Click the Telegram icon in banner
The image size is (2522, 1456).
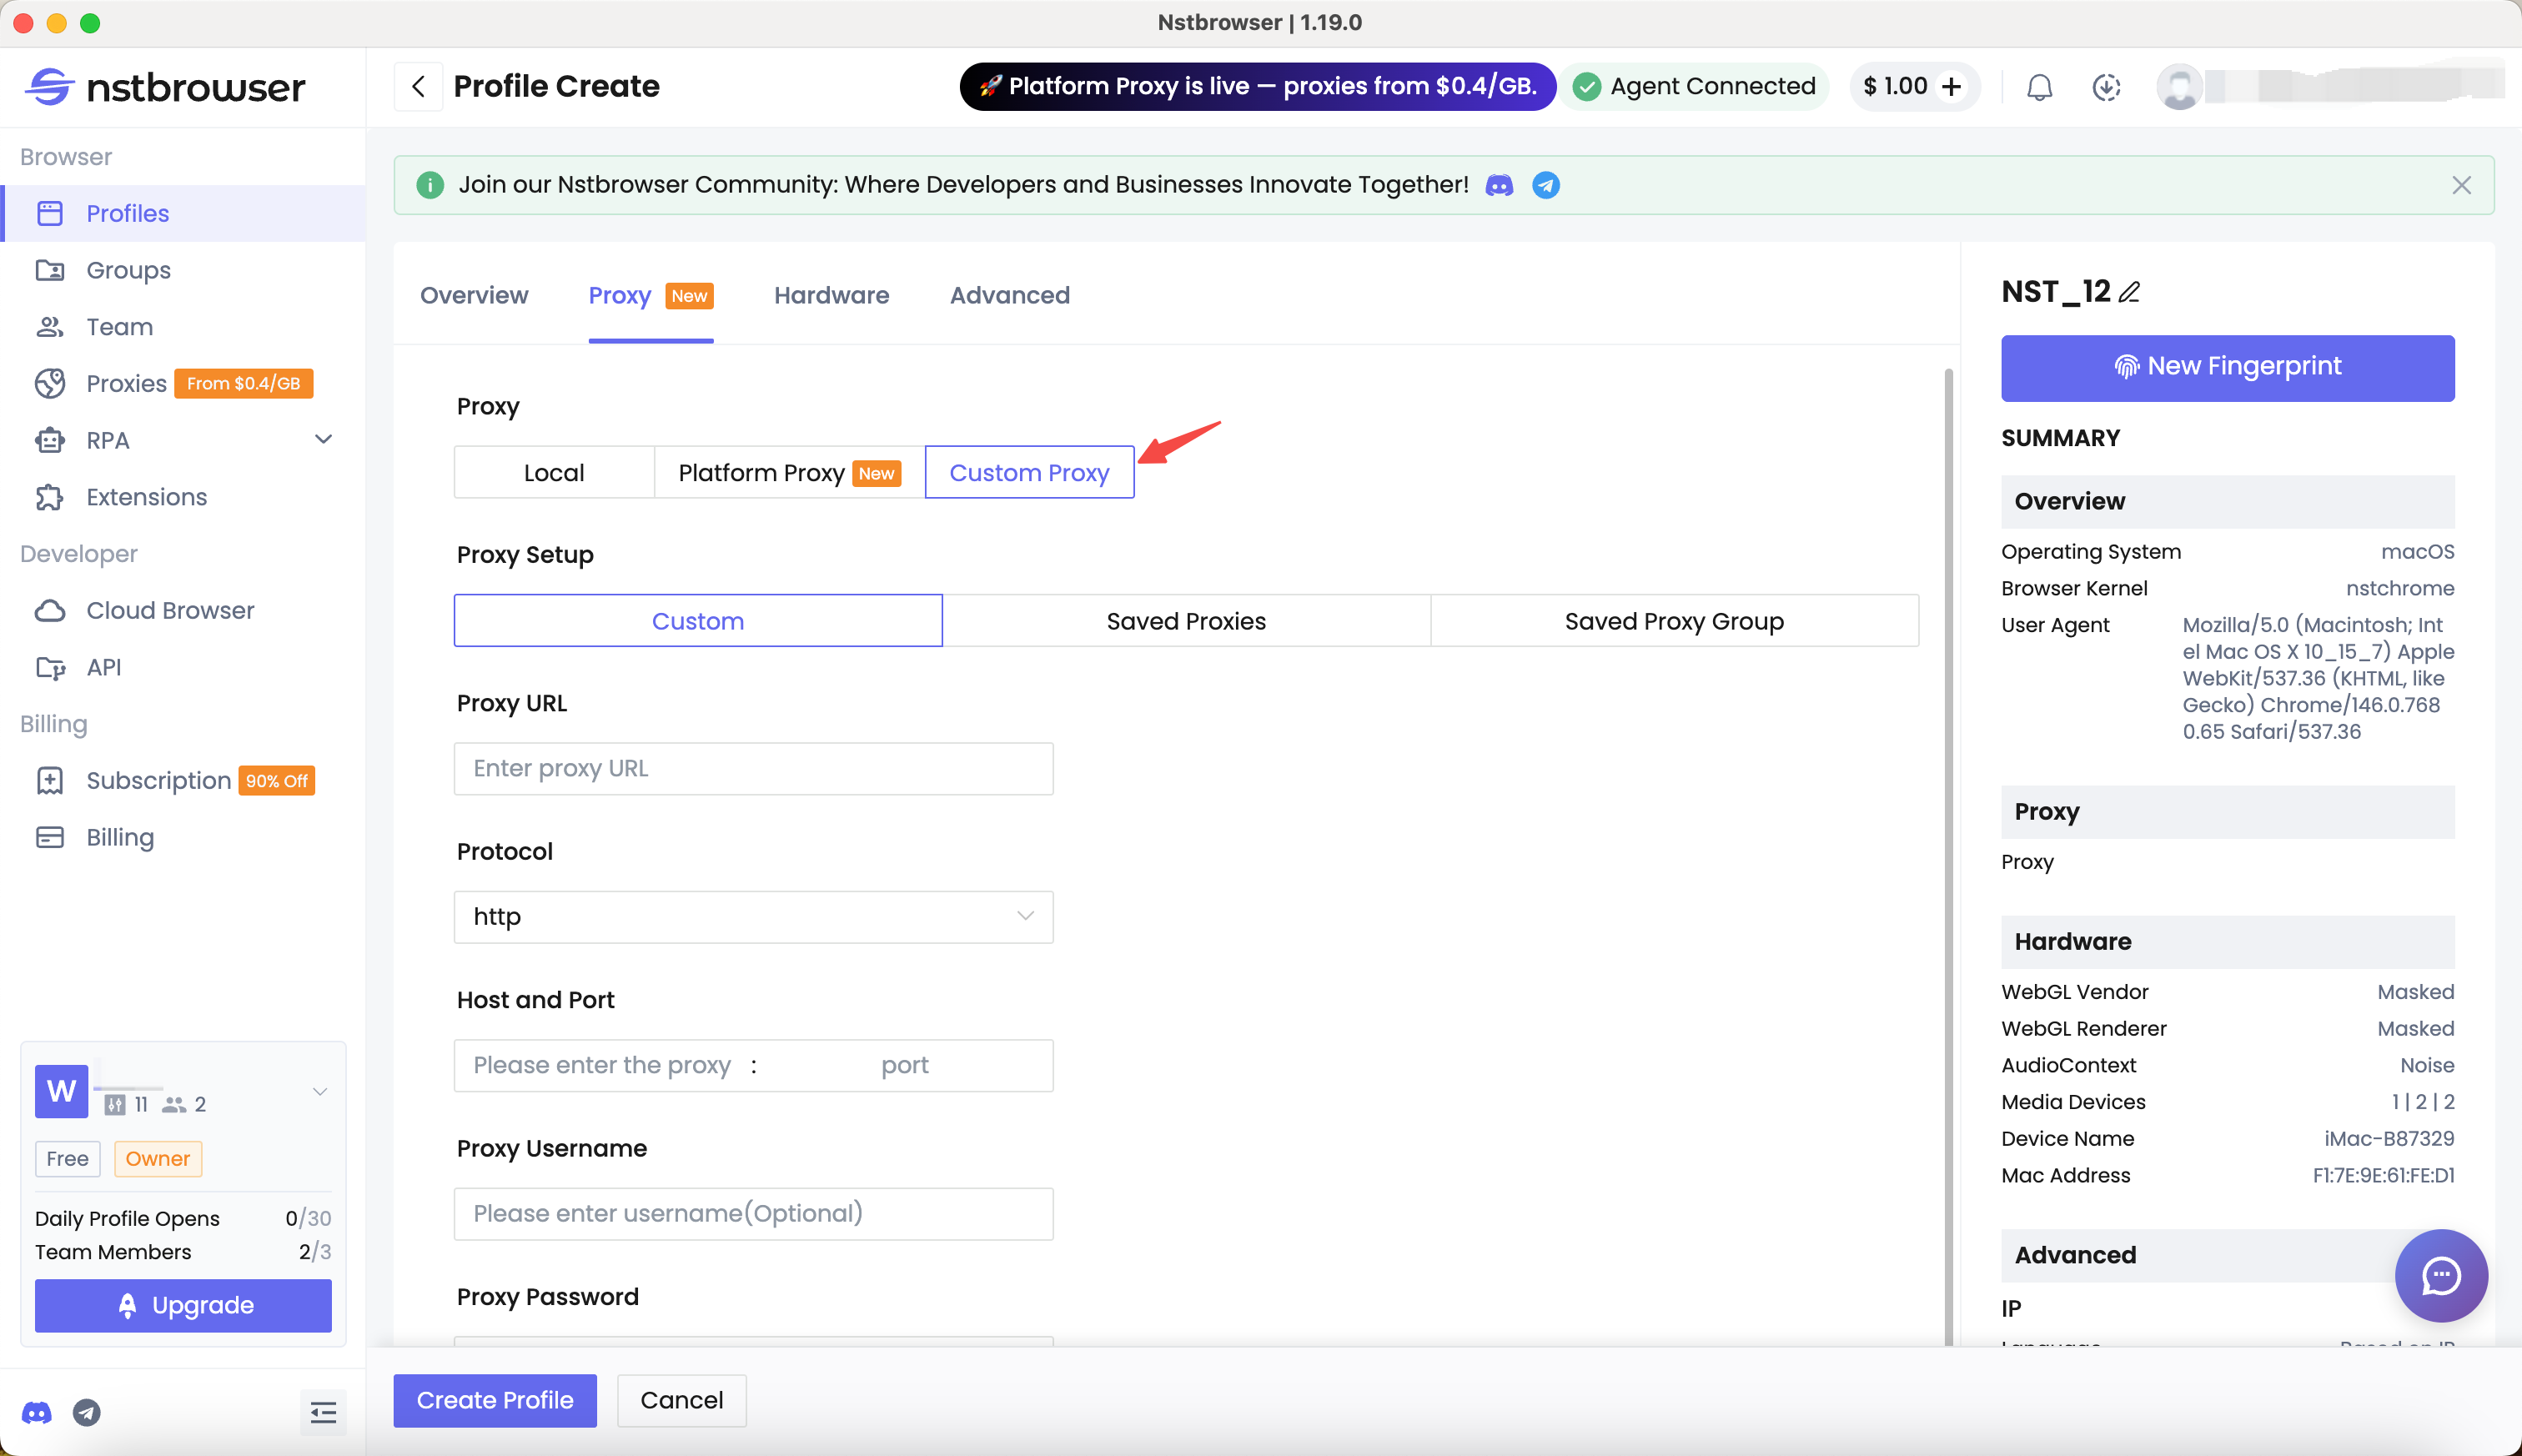(x=1545, y=185)
